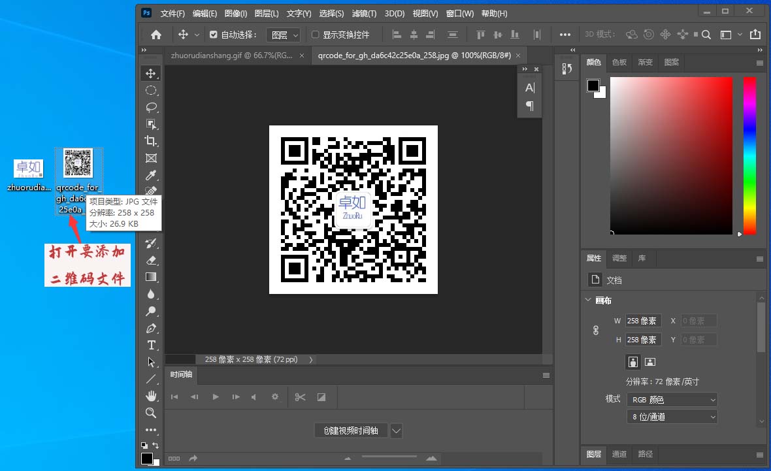The image size is (771, 471).
Task: Open the 图层 auto-select dropdown
Action: tap(283, 35)
